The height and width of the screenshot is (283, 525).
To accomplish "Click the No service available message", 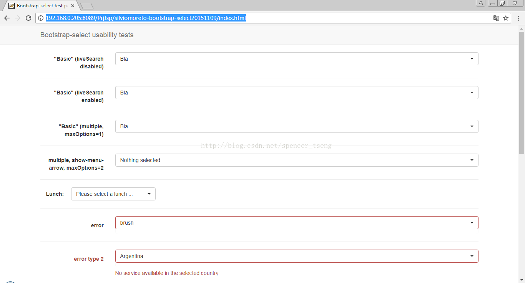I will (x=167, y=273).
